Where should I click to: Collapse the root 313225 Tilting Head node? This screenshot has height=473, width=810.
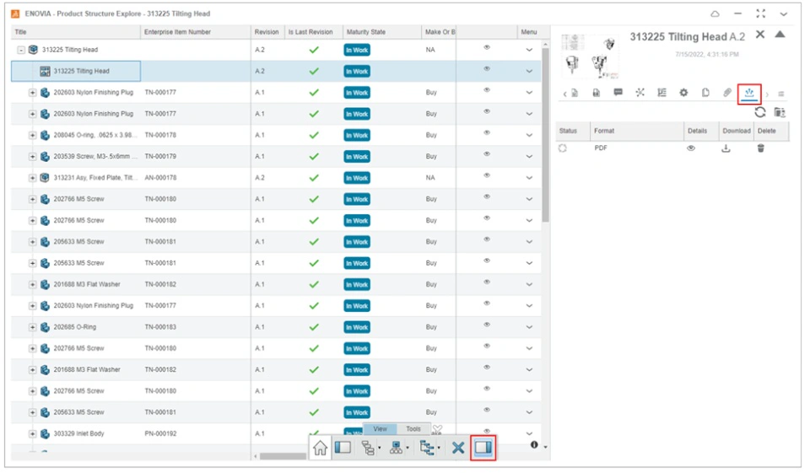20,50
